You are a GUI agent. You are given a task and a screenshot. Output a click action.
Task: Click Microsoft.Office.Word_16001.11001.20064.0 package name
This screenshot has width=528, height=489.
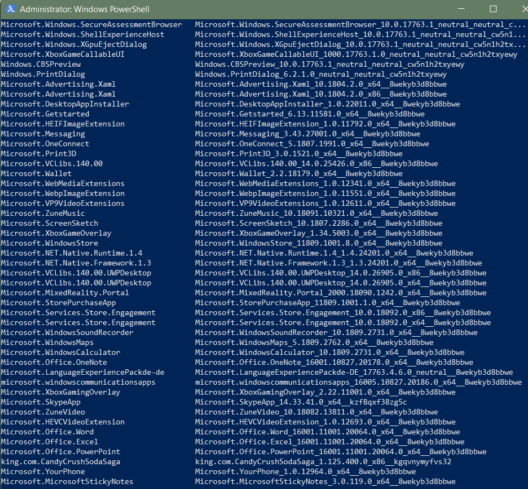pyautogui.click(x=328, y=432)
